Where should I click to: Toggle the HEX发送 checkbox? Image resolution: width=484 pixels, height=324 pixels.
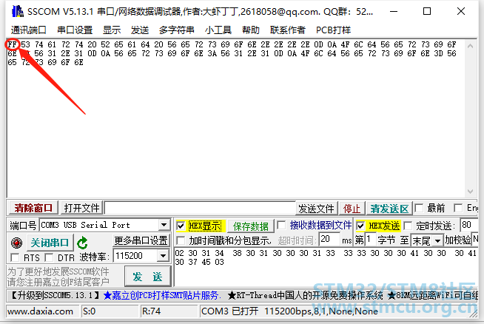[361, 226]
